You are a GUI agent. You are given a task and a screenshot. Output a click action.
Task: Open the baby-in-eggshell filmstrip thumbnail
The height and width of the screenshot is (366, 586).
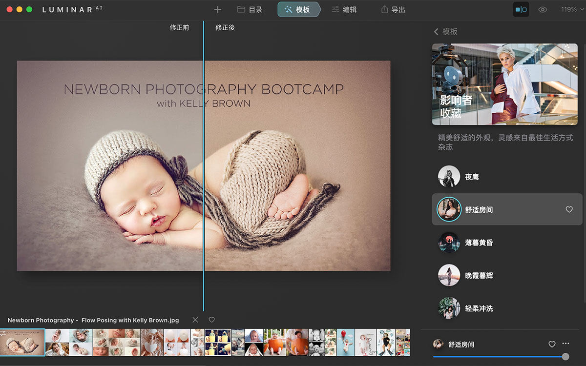152,342
